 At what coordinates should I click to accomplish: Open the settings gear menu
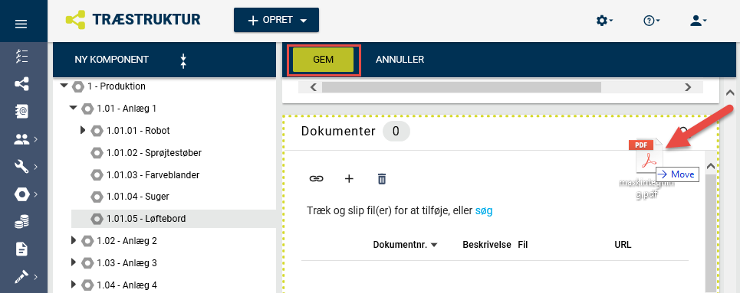[604, 21]
